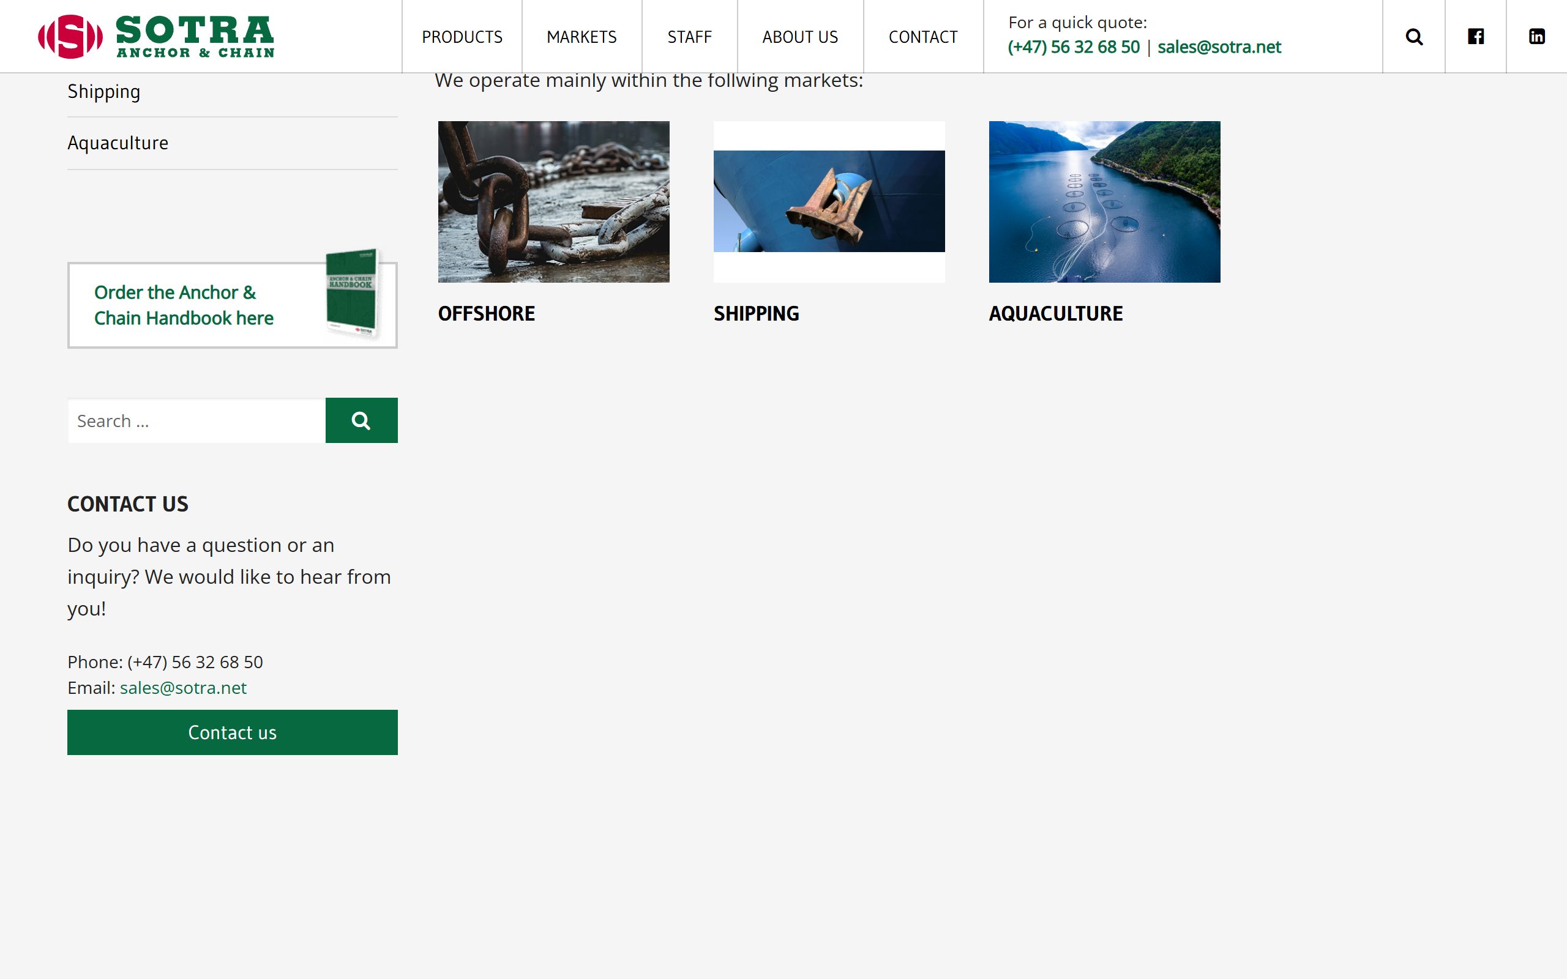Open the LinkedIn page icon
Image resolution: width=1567 pixels, height=979 pixels.
coord(1536,37)
